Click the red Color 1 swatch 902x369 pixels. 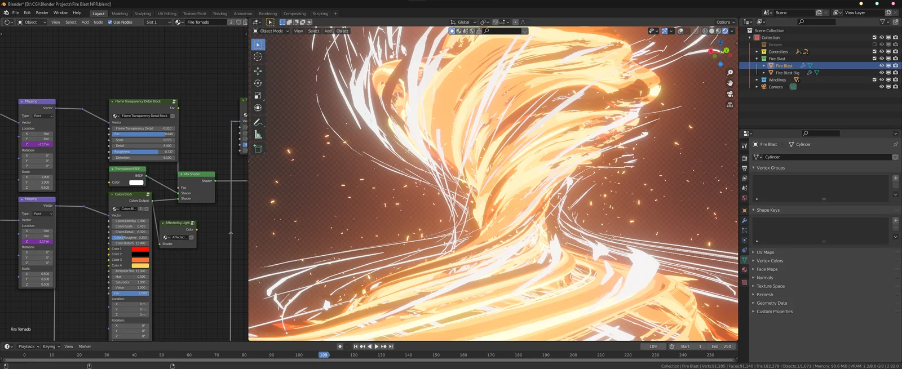point(140,249)
